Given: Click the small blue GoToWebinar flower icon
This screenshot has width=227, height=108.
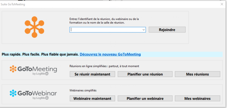Looking at the screenshot, I should click(x=13, y=93).
